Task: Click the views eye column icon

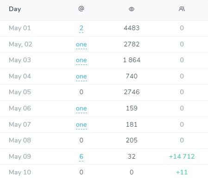Action: [x=132, y=9]
